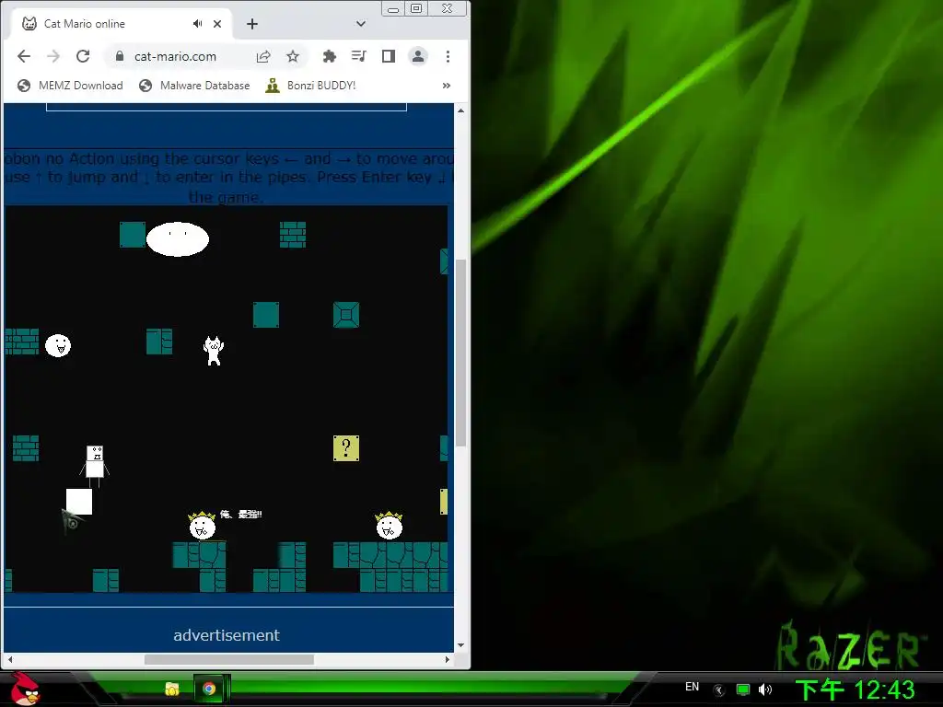The height and width of the screenshot is (707, 943).
Task: Click the vertical scrollbar down arrow
Action: (x=460, y=645)
